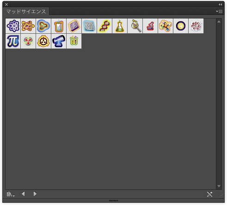Select the yellow and red atom symbol
The width and height of the screenshot is (227, 206).
[28, 26]
